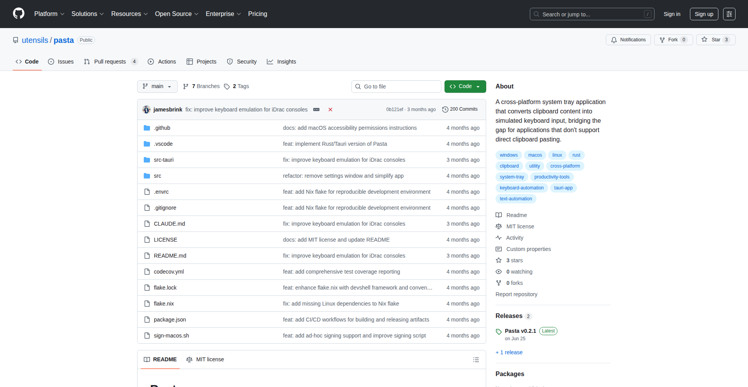Open the main branch dropdown
This screenshot has width=748, height=387.
tap(157, 87)
